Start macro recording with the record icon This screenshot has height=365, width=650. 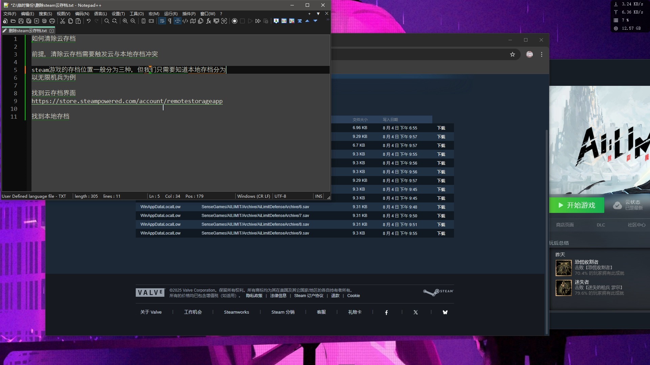pos(234,21)
